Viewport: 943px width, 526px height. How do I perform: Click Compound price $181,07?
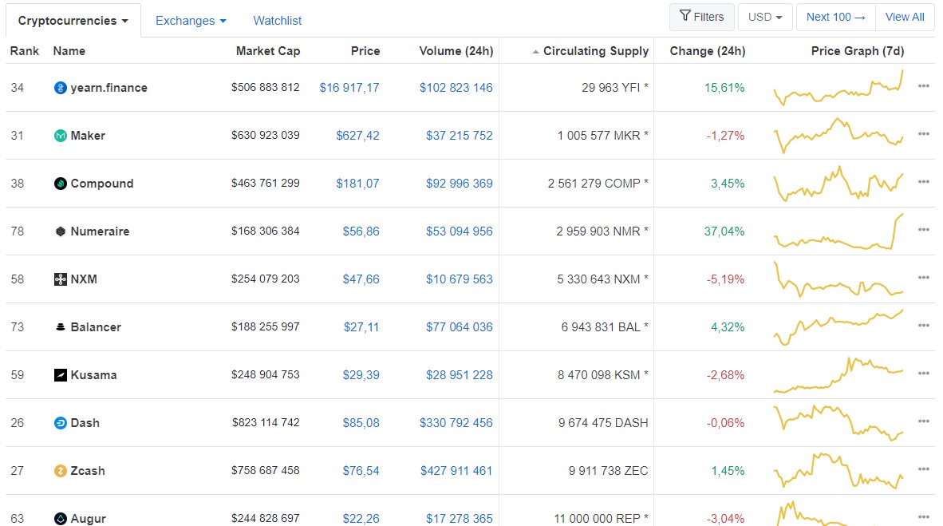tap(358, 184)
